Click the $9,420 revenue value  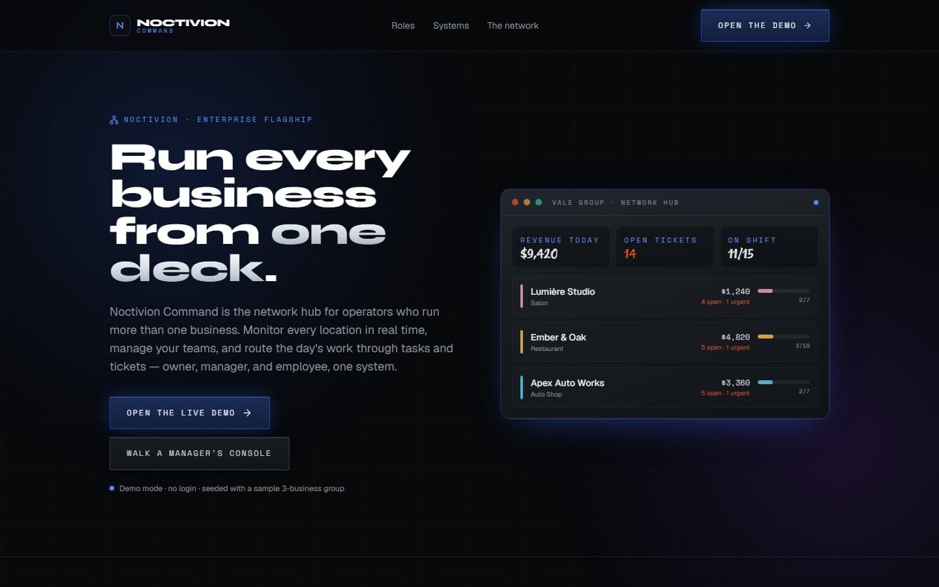[x=539, y=254]
